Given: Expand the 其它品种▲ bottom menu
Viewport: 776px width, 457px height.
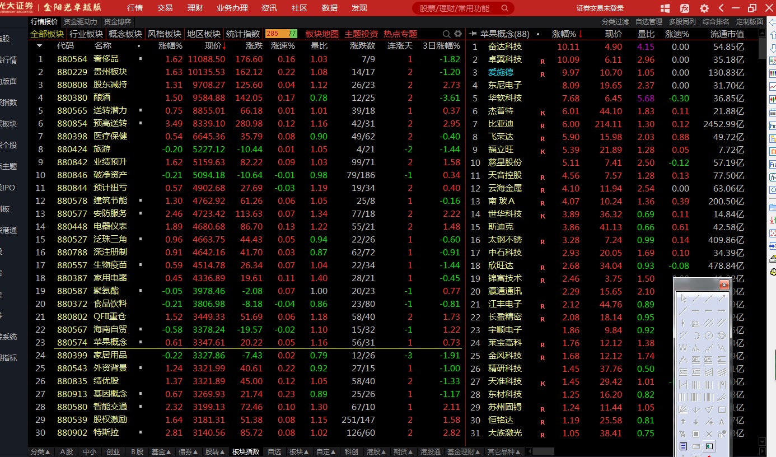Looking at the screenshot, I should [x=504, y=451].
